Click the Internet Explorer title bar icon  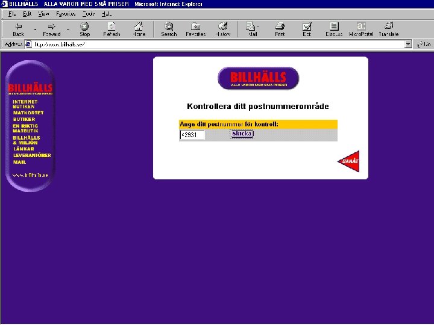coord(4,4)
